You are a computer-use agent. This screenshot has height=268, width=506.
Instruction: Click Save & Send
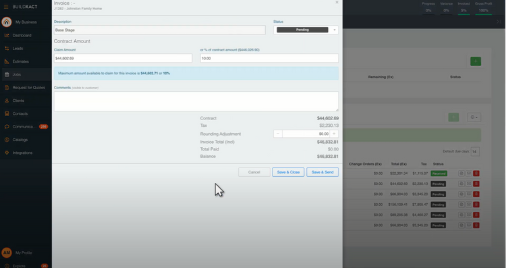[322, 172]
